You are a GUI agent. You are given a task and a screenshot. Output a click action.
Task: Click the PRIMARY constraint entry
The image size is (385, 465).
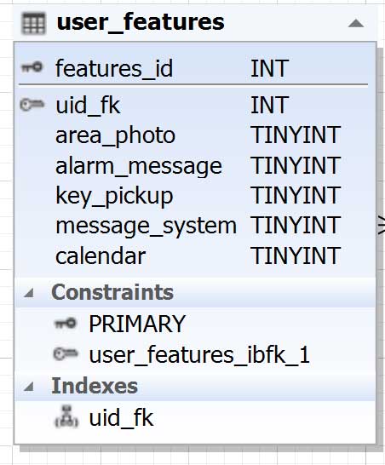coord(137,324)
